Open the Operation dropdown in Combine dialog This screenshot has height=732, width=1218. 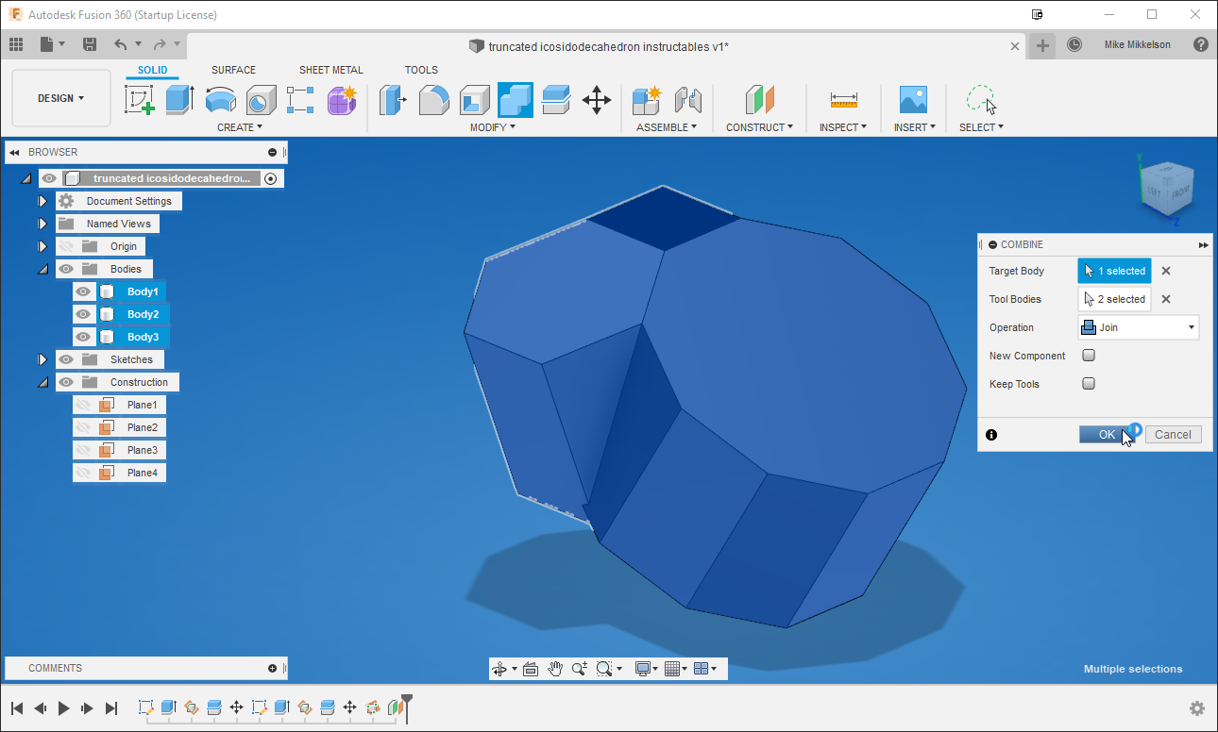(1190, 327)
